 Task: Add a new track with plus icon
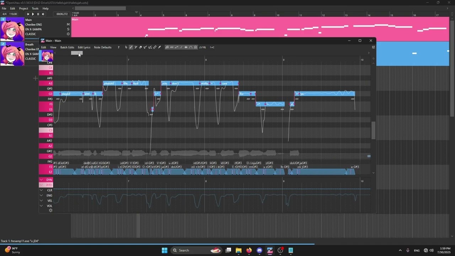(36, 78)
